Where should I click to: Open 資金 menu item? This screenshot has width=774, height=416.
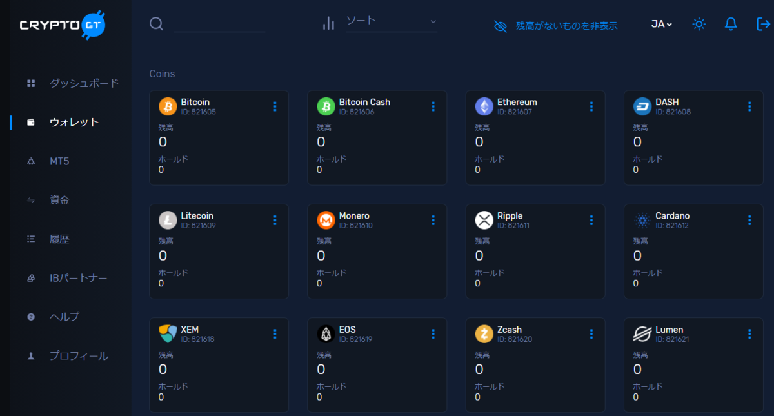point(59,200)
